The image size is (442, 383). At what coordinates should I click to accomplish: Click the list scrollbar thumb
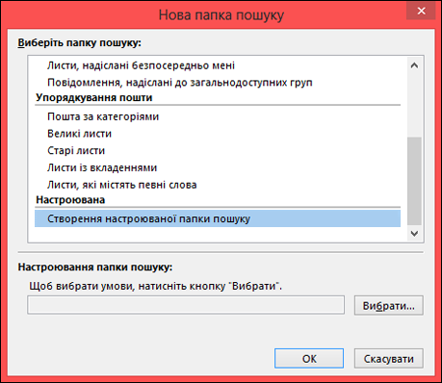pos(414,181)
